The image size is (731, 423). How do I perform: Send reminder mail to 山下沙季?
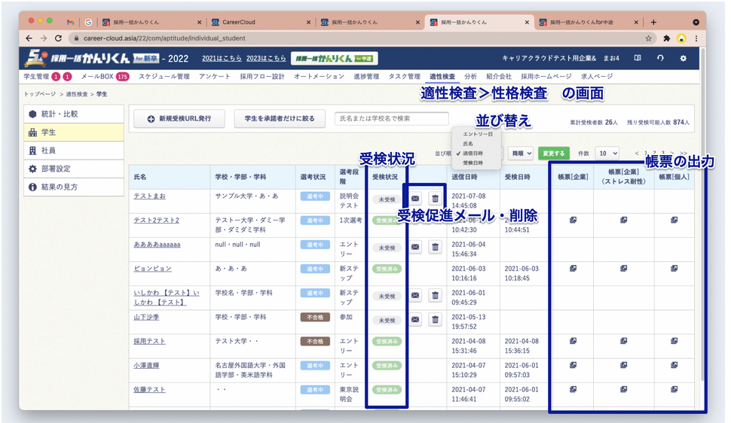[x=415, y=320]
